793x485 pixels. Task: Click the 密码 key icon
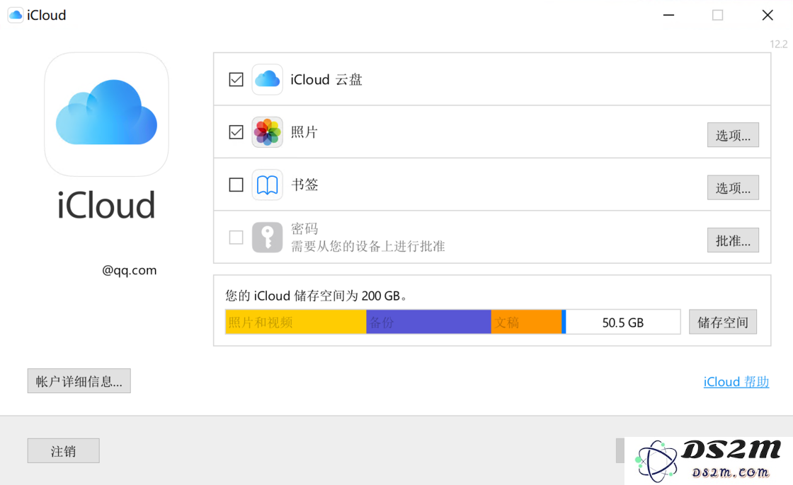267,237
